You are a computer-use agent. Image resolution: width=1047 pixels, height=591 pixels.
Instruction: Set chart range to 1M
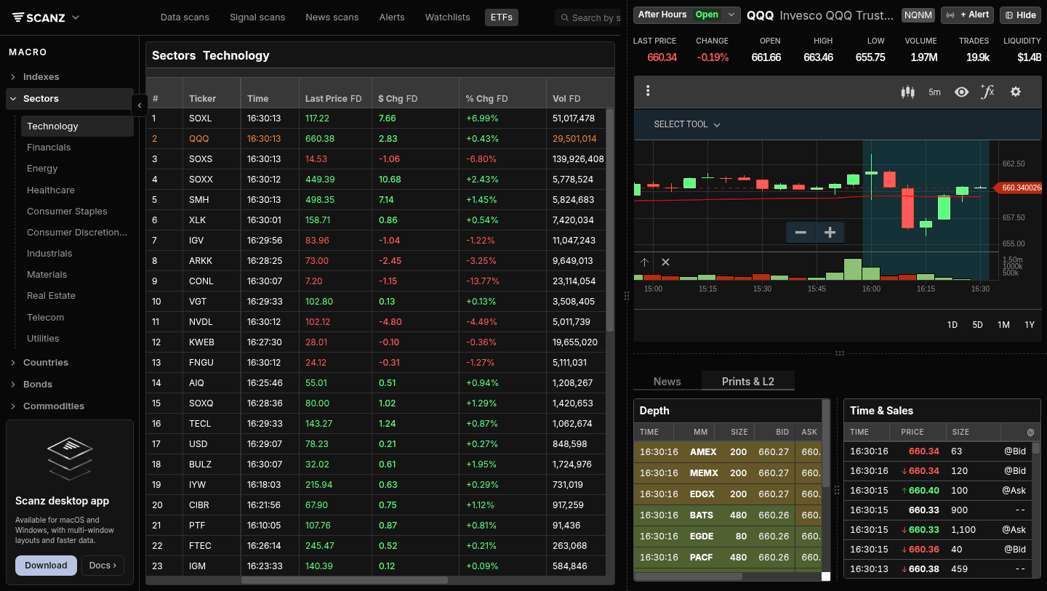click(x=1003, y=325)
